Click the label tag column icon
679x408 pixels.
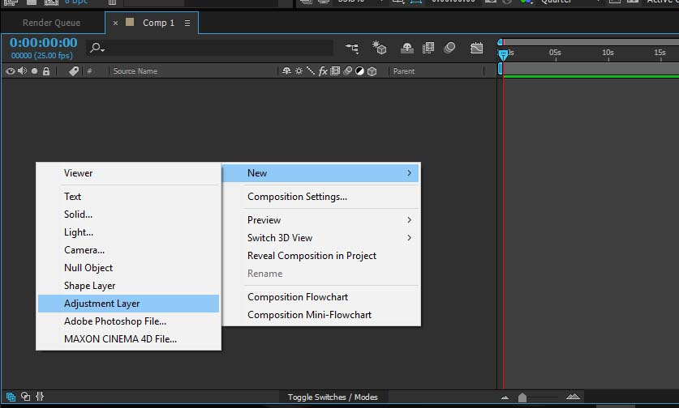click(x=74, y=71)
